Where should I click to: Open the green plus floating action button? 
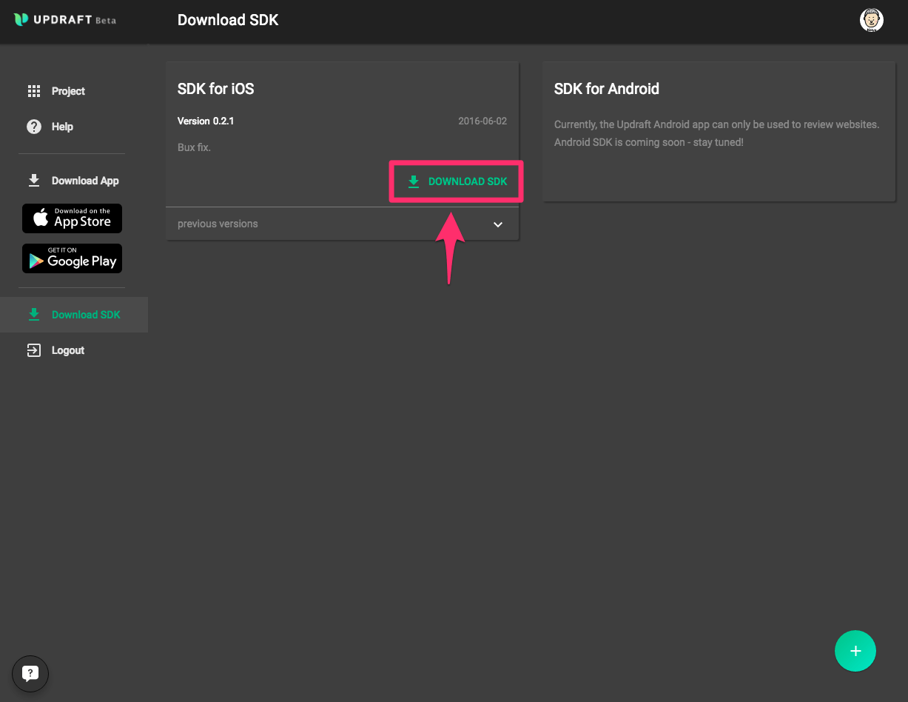point(855,651)
